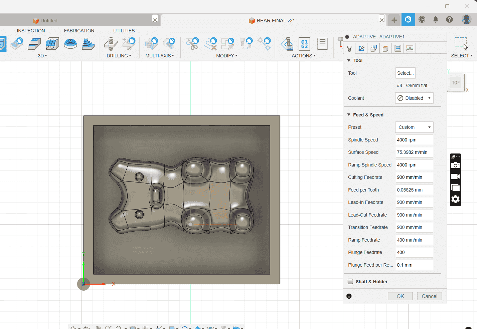This screenshot has height=329, width=477.
Task: Click the video record icon on the side bar
Action: click(x=455, y=177)
